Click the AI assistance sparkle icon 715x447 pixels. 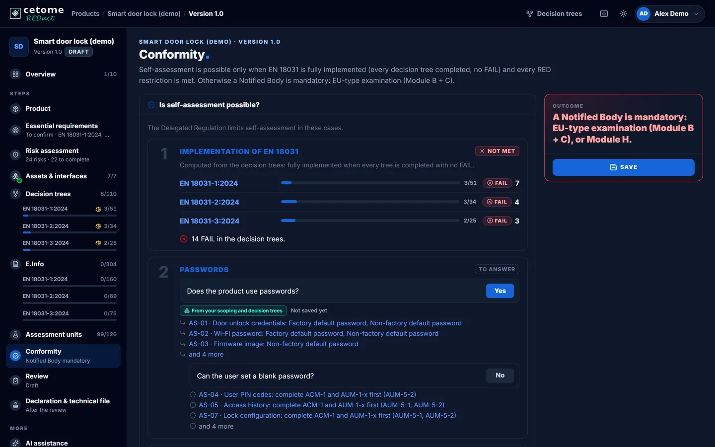tap(15, 443)
